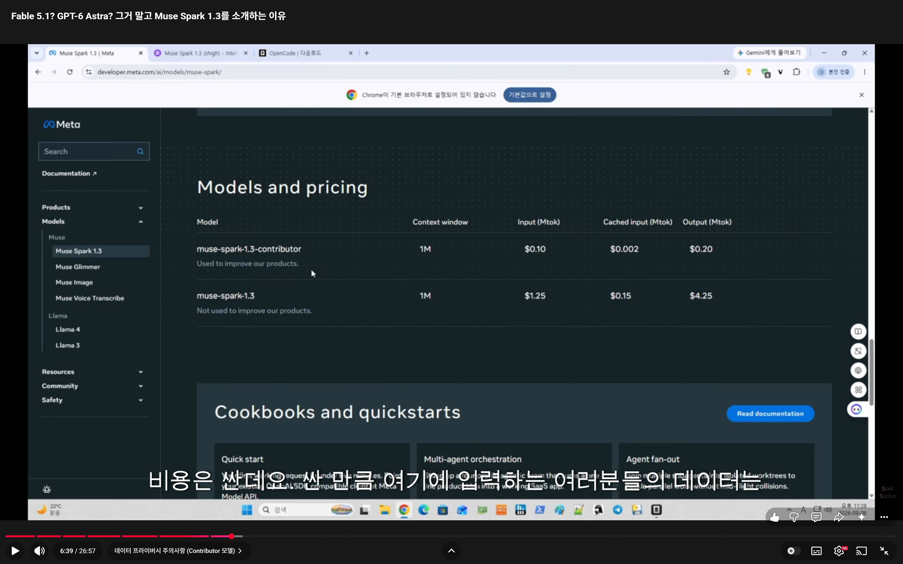Turn on subtitles with the captions button
The width and height of the screenshot is (903, 564).
pyautogui.click(x=817, y=551)
